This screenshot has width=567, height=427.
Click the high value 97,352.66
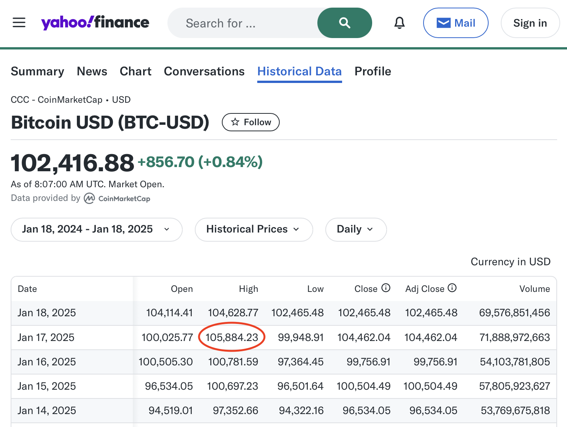pyautogui.click(x=236, y=411)
